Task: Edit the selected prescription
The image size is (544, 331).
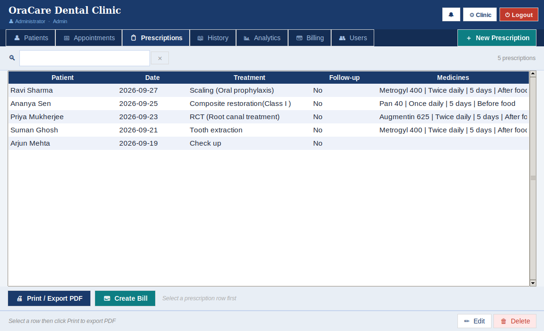Action: pos(474,321)
